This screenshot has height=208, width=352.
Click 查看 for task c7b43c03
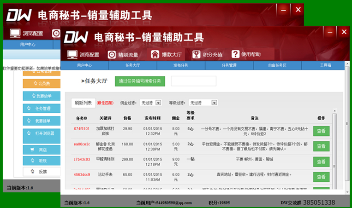tap(321, 162)
